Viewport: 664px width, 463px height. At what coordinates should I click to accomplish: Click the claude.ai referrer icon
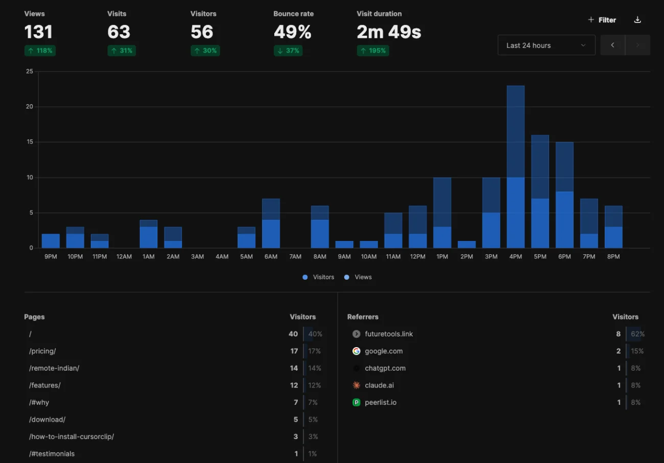pyautogui.click(x=357, y=385)
